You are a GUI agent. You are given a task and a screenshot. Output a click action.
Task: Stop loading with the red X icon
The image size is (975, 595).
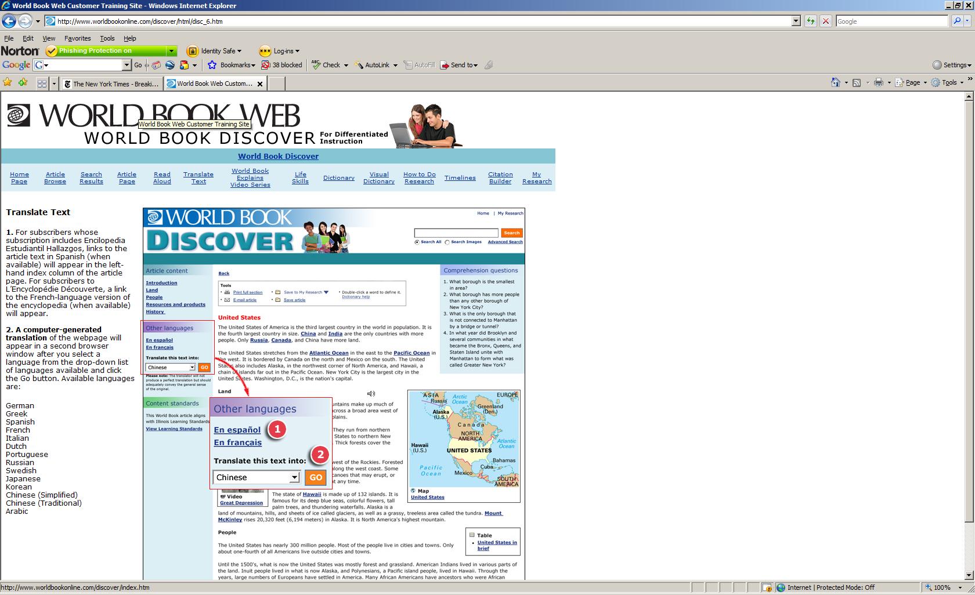point(826,21)
